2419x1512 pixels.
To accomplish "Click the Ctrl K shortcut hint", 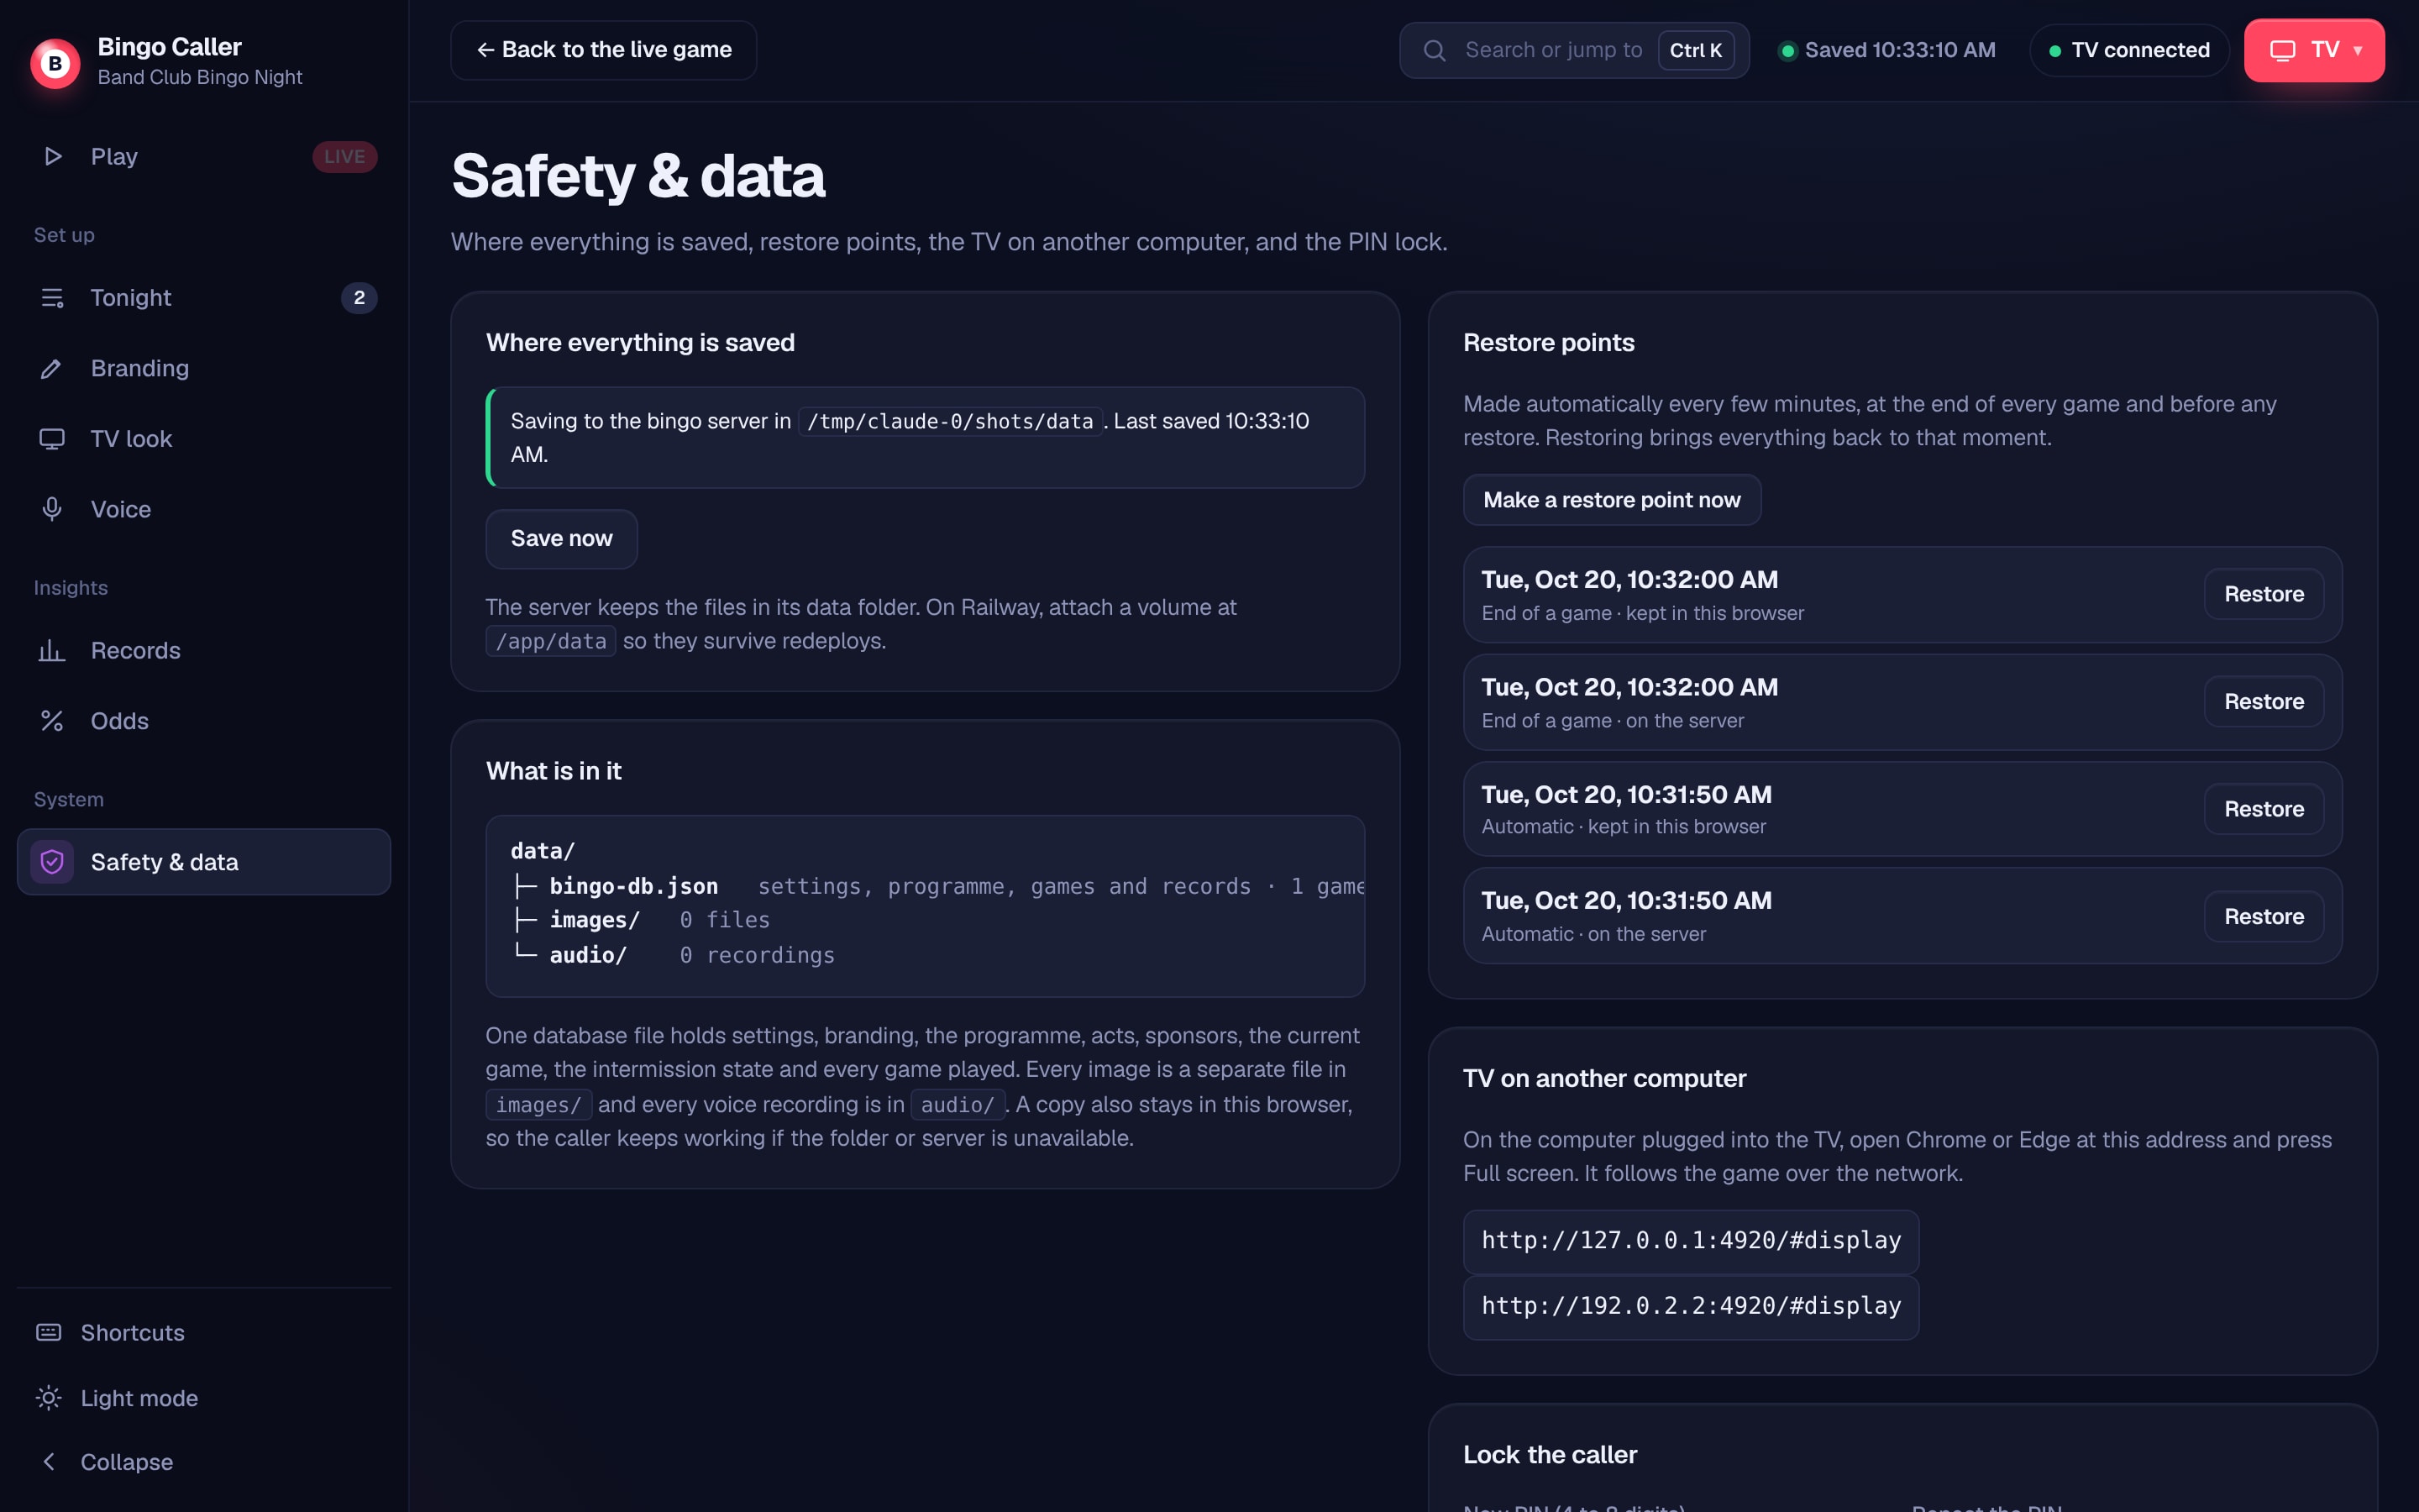I will (x=1697, y=50).
